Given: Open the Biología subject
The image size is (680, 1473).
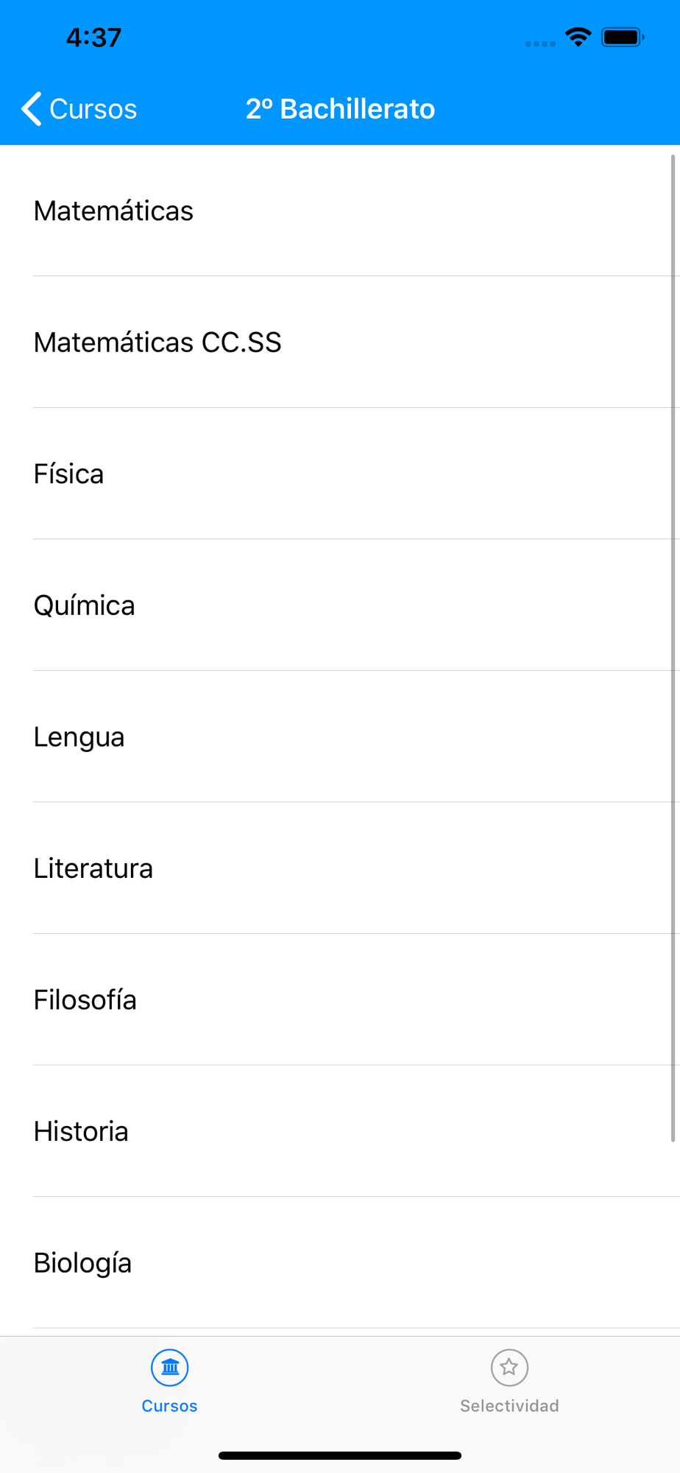Looking at the screenshot, I should pos(340,1262).
